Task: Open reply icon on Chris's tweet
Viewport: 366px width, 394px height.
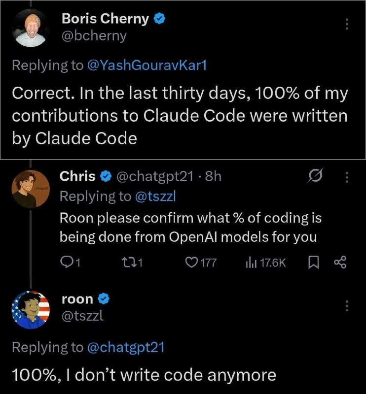Action: pyautogui.click(x=66, y=263)
